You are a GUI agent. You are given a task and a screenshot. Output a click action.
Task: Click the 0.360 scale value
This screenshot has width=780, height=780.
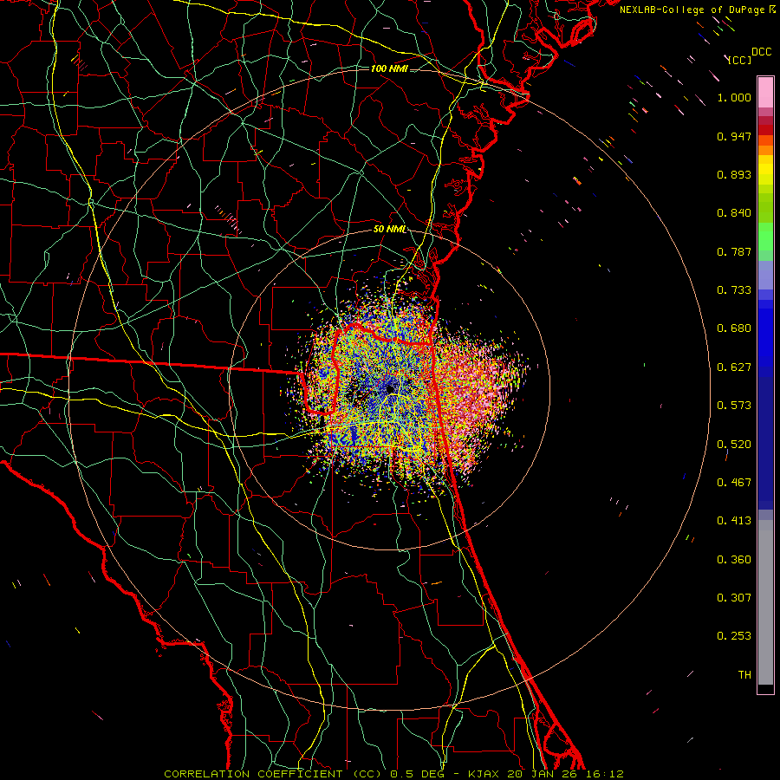(734, 560)
